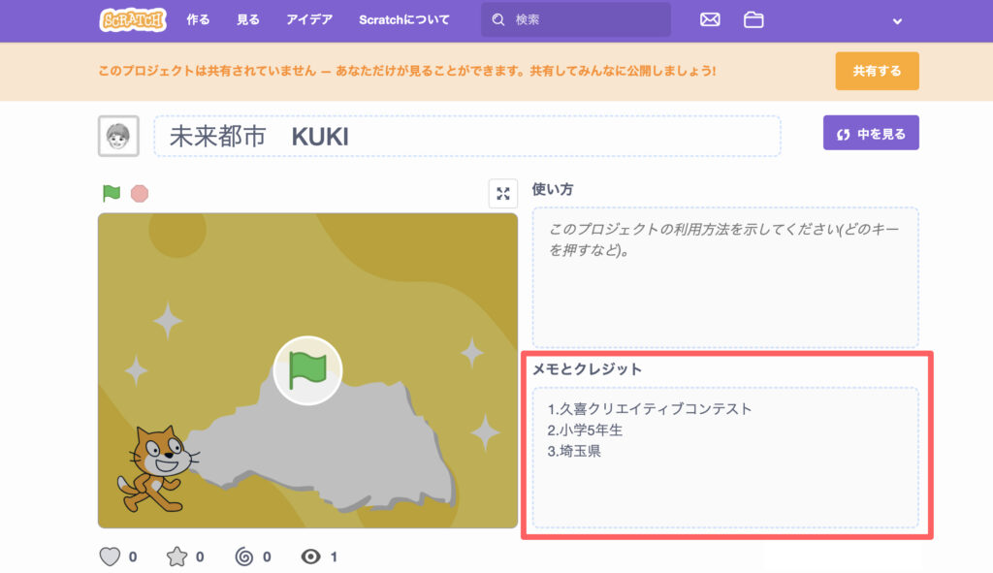Open the Scratchについて page
This screenshot has height=573, width=993.
(404, 19)
